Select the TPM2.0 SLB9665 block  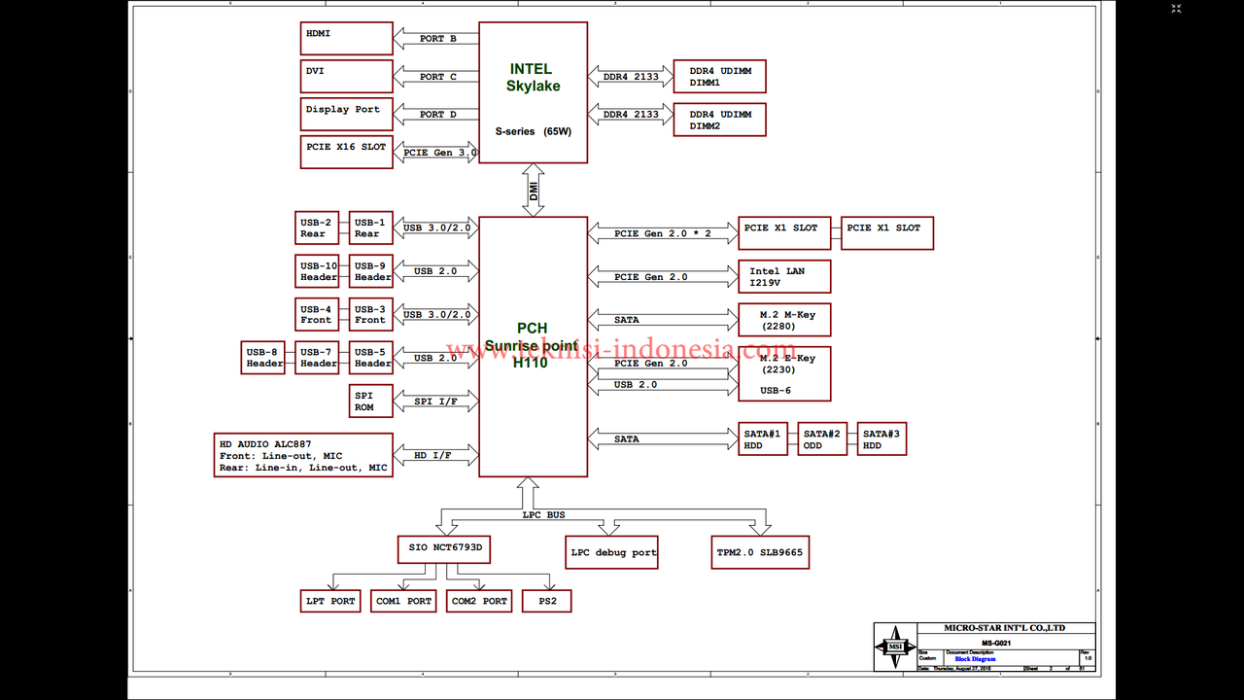click(759, 552)
